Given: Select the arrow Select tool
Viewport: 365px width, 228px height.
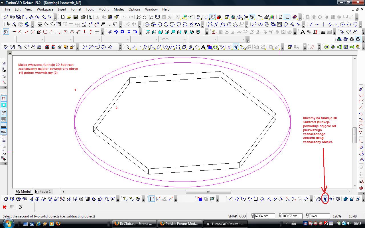Looking at the screenshot, I should pyautogui.click(x=8, y=25).
